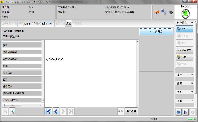Click the greyed jump-to-last-step arrow button
The width and height of the screenshot is (198, 122).
point(71,111)
